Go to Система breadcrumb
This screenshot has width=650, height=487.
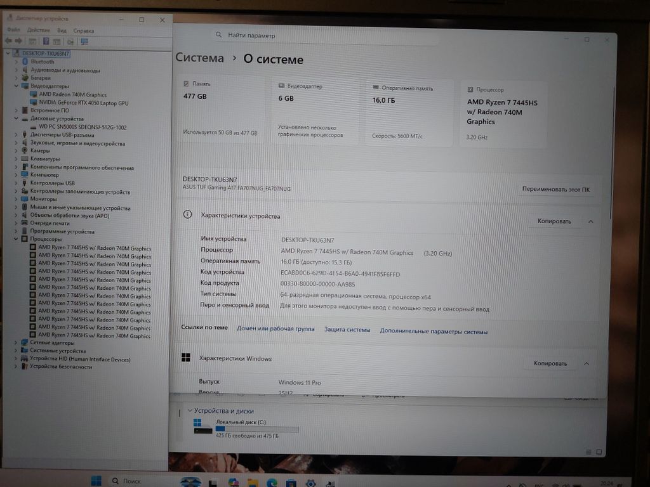pyautogui.click(x=199, y=58)
